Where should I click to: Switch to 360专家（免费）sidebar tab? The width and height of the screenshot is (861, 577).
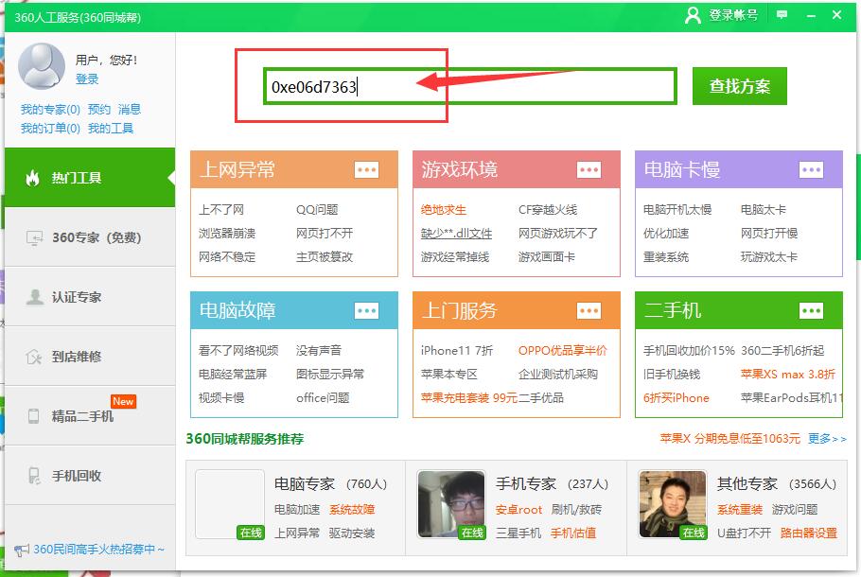90,237
